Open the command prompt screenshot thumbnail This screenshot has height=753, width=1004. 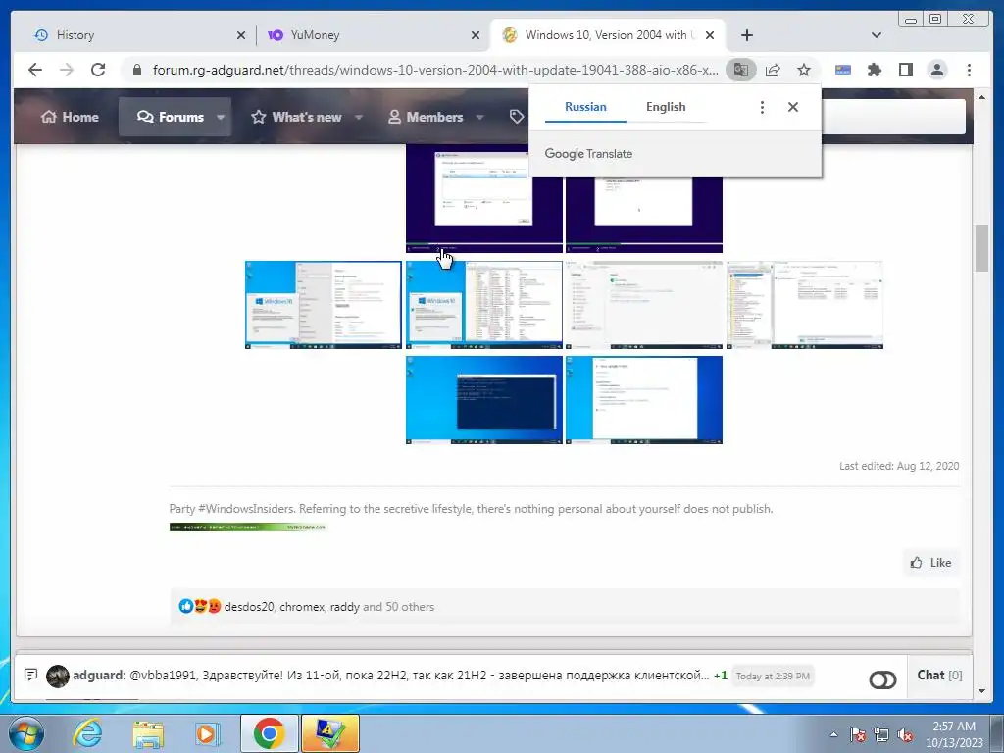tap(484, 400)
